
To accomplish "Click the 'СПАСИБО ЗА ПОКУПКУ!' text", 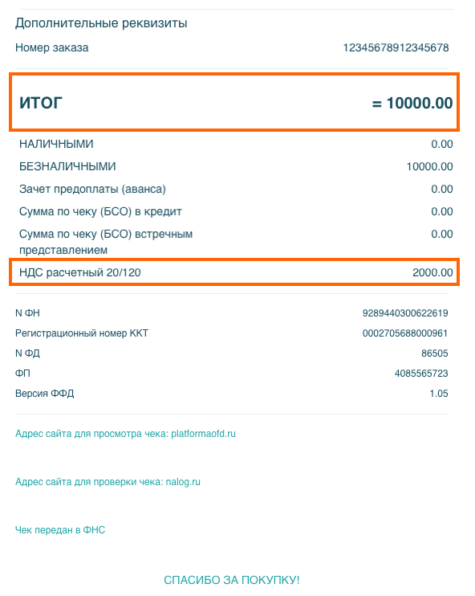I will (232, 580).
